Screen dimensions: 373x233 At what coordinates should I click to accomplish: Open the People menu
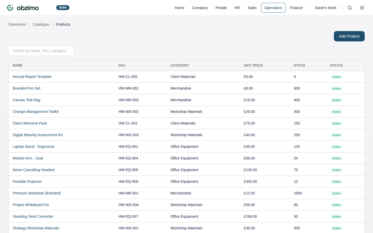pos(221,8)
